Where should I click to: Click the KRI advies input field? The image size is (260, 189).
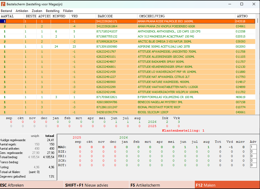(x=253, y=156)
